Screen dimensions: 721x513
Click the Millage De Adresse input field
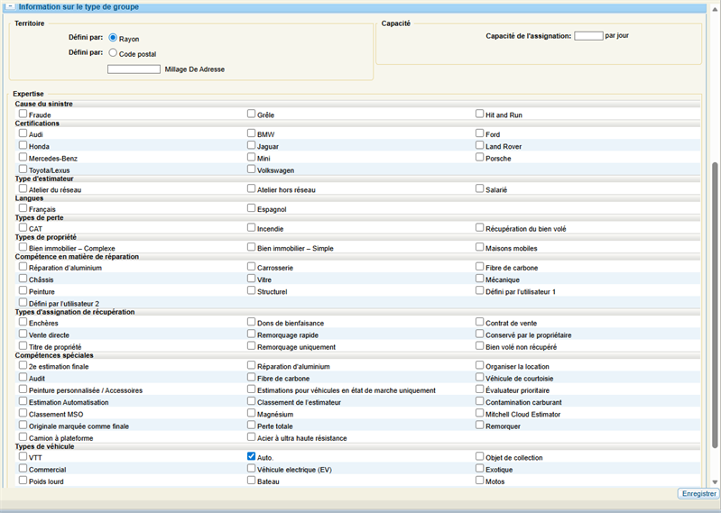pos(134,69)
